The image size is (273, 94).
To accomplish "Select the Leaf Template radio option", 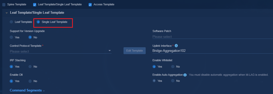I will coord(11,22).
